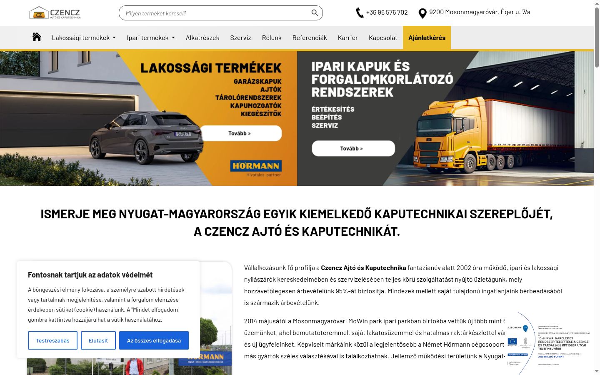Click bold text Czencz Ajtó és Kaputechnika
600x375 pixels.
tap(363, 267)
